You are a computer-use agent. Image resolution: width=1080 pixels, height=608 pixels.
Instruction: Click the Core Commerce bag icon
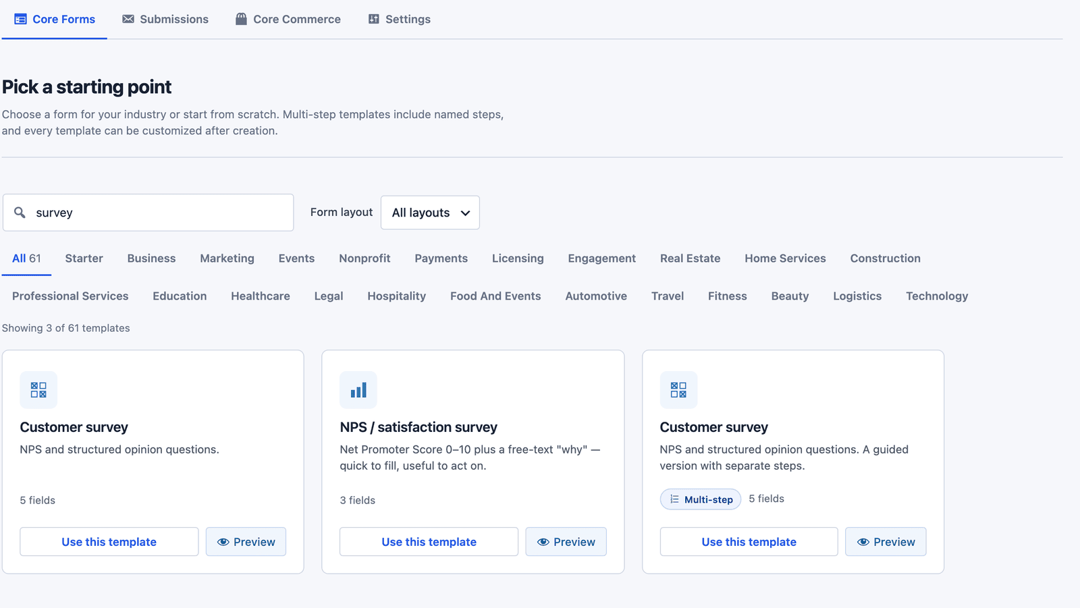click(241, 19)
